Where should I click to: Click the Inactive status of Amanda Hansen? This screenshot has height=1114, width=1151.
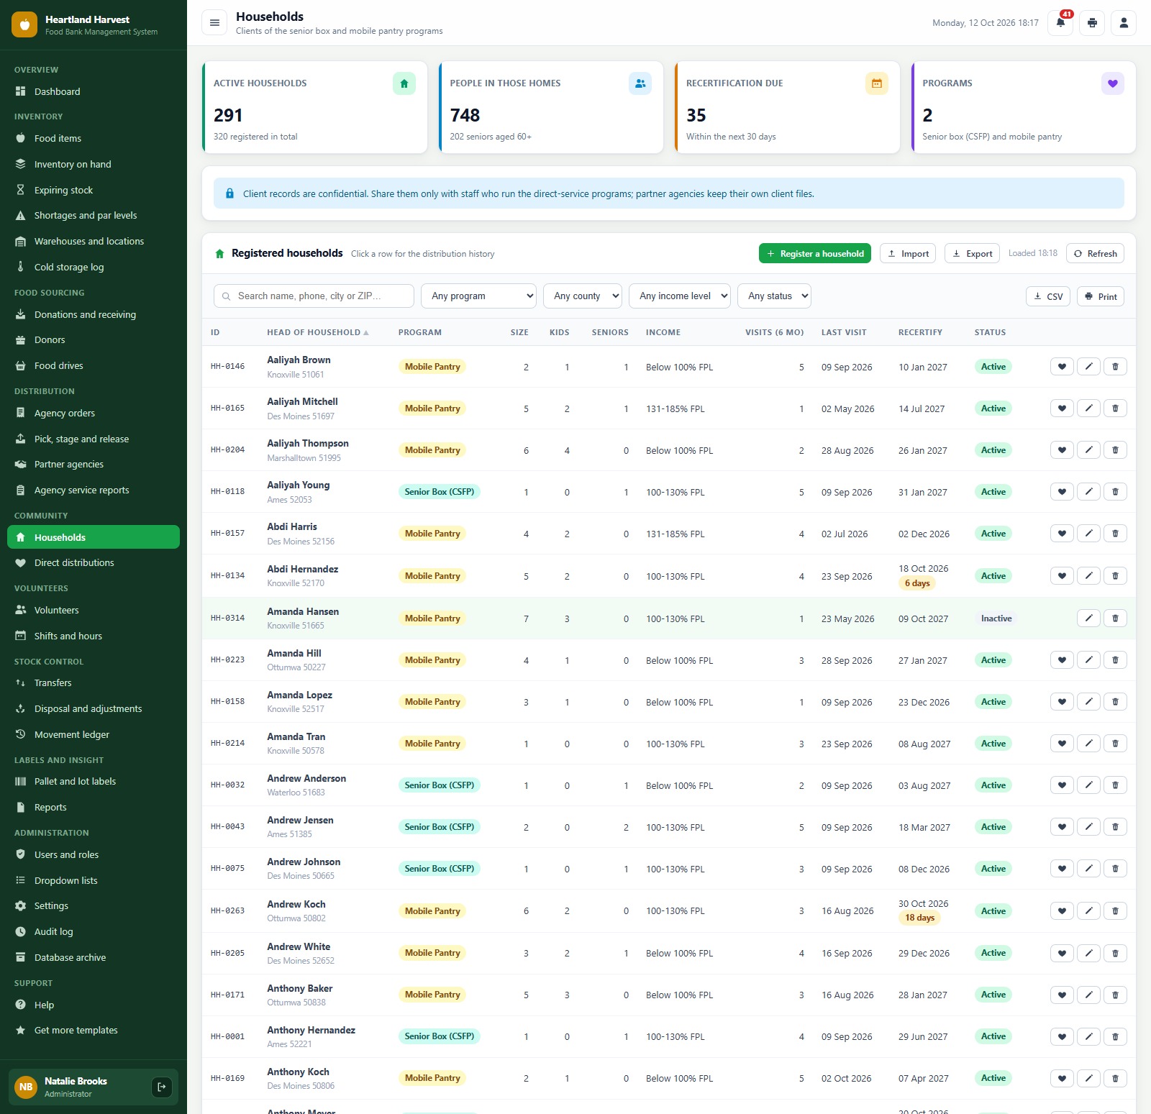(x=996, y=618)
